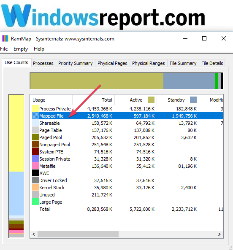
Task: Open the Priority Summary tab
Action: (x=75, y=63)
